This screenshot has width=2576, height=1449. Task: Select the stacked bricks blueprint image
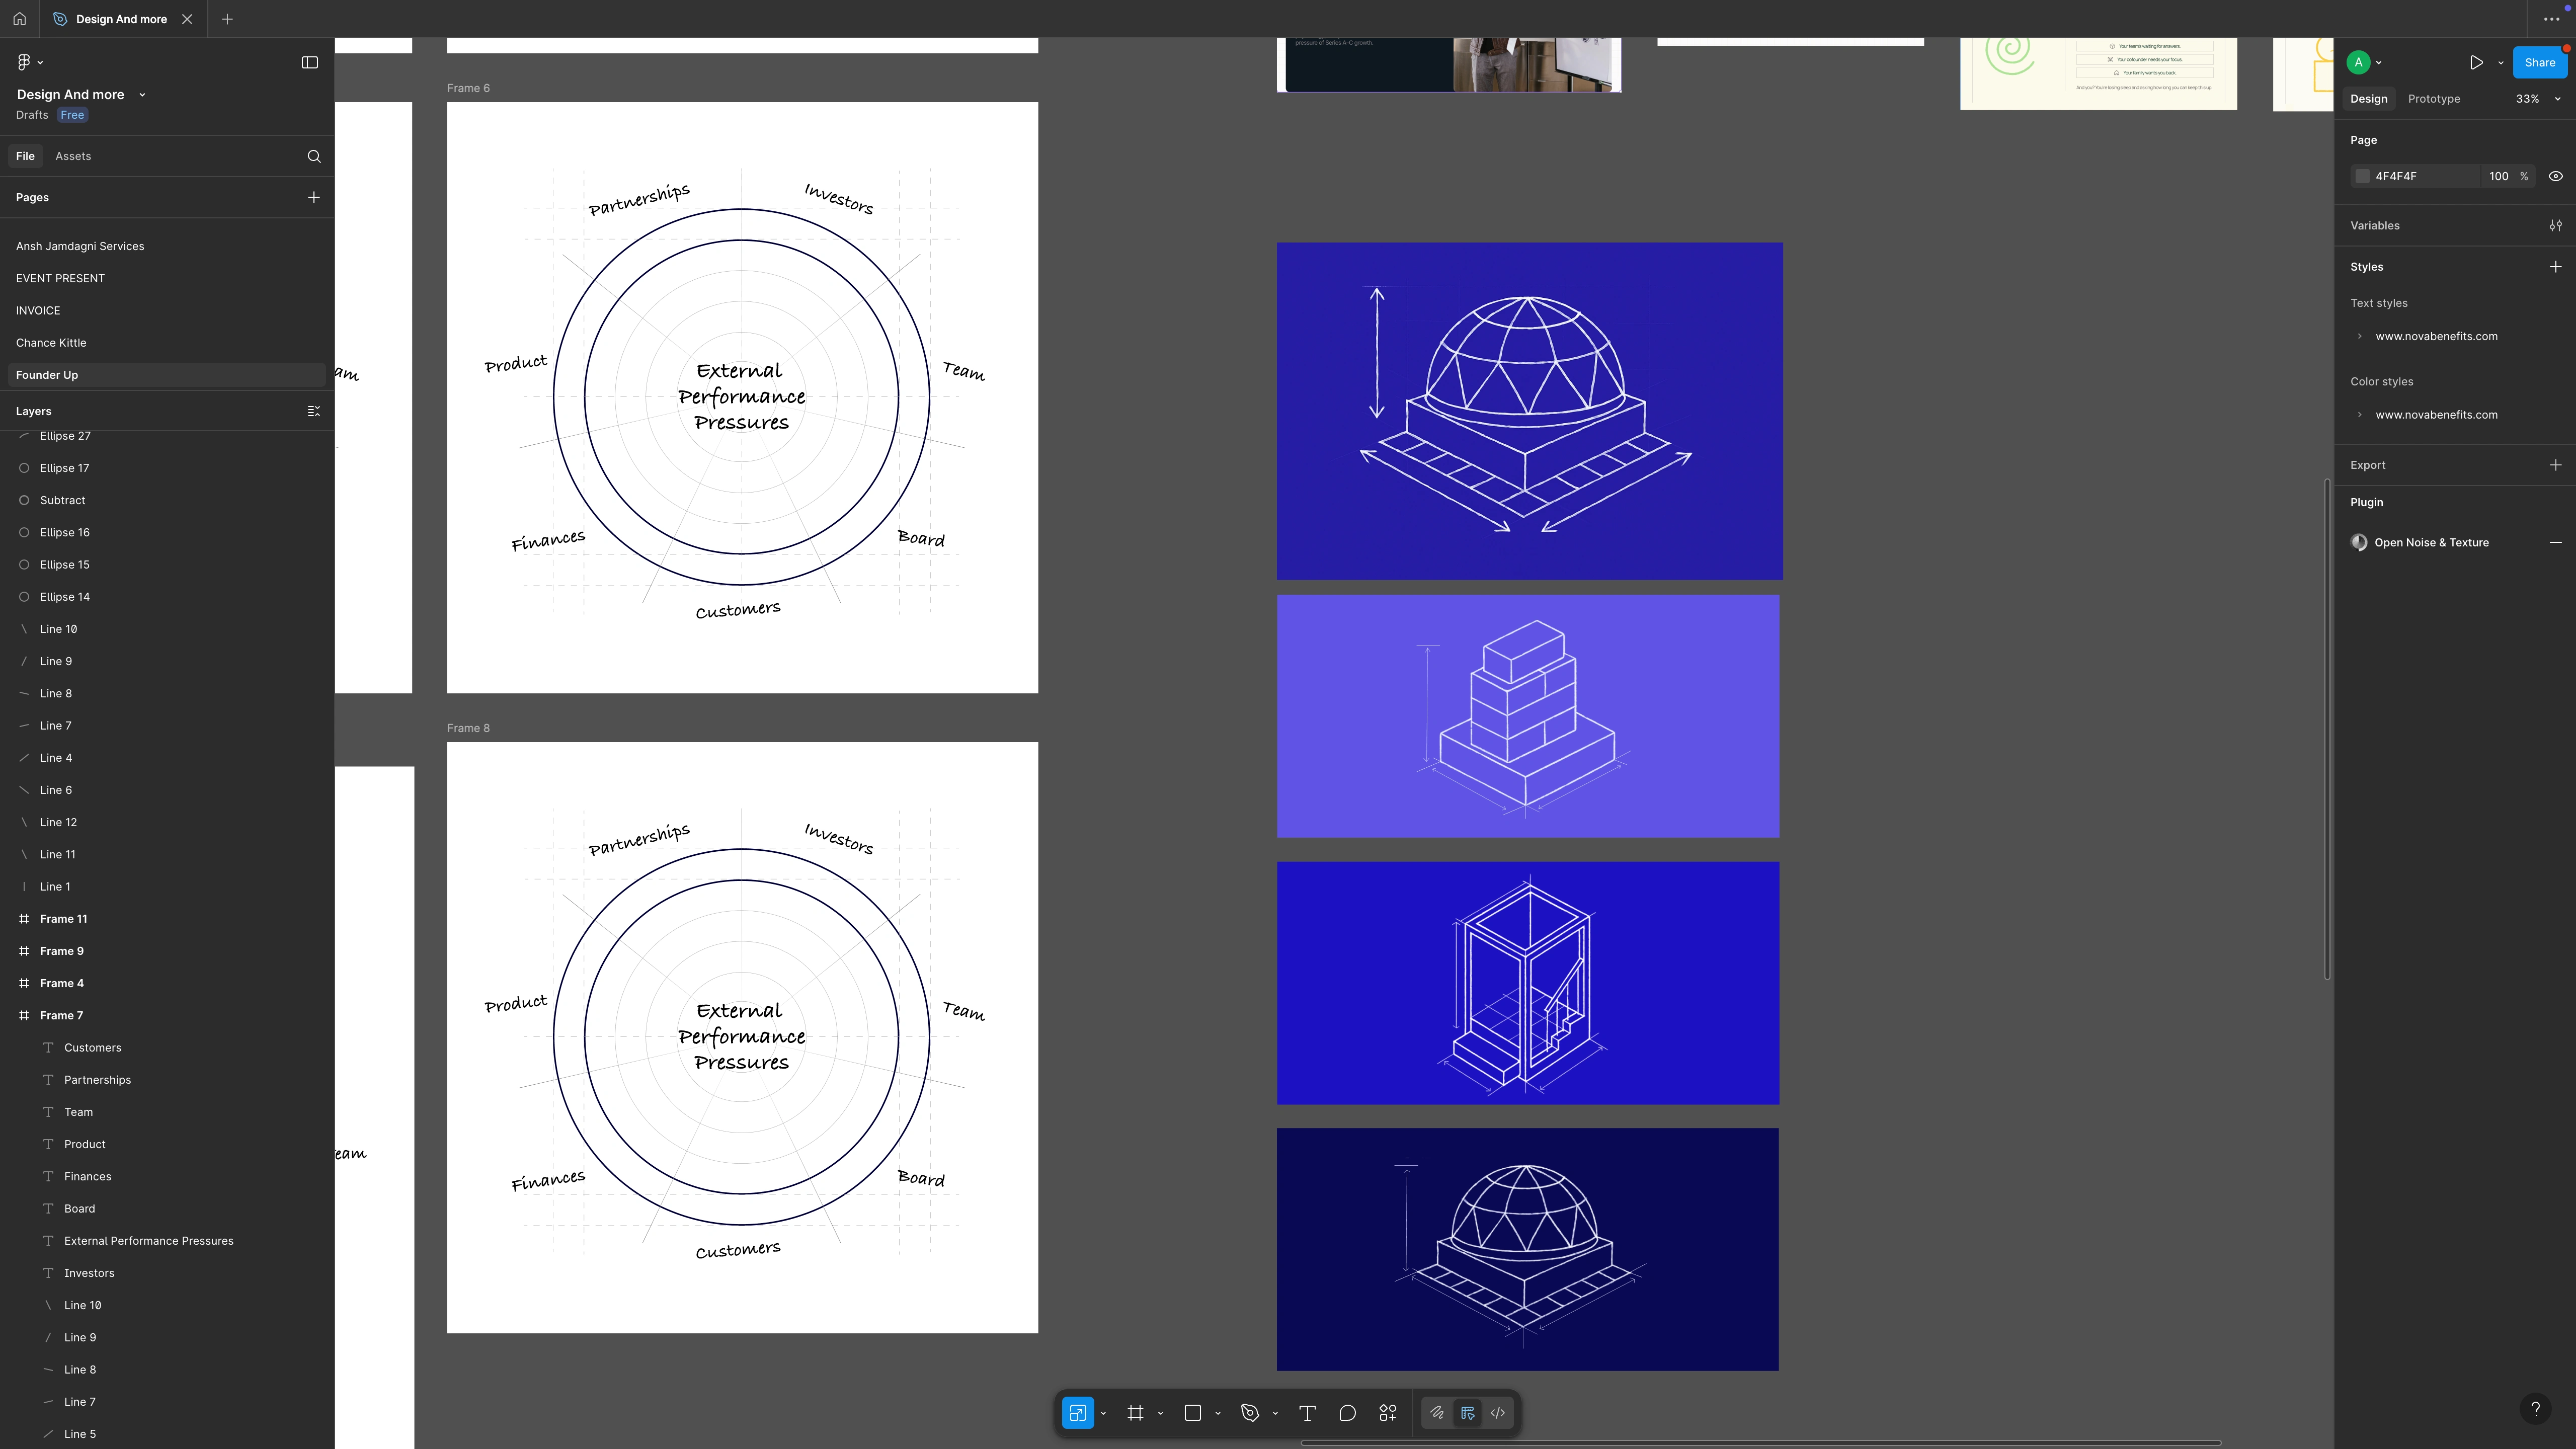point(1527,716)
